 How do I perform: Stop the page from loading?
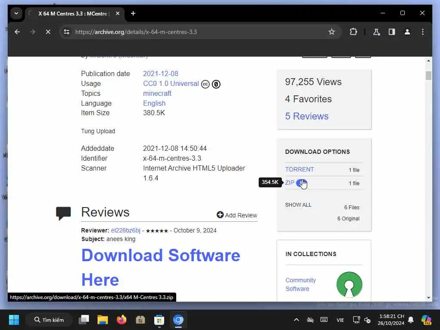[x=48, y=32]
